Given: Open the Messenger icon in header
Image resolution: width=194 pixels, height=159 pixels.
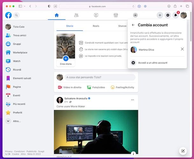Looking at the screenshot, I should pyautogui.click(x=168, y=15).
